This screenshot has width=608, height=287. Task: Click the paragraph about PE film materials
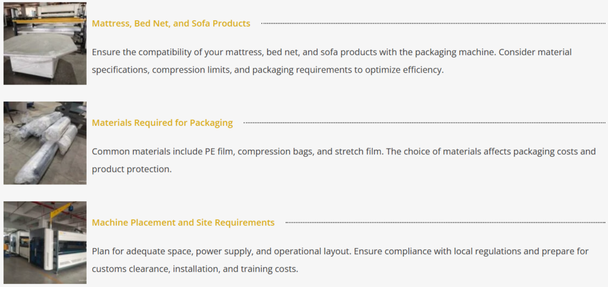click(x=344, y=160)
